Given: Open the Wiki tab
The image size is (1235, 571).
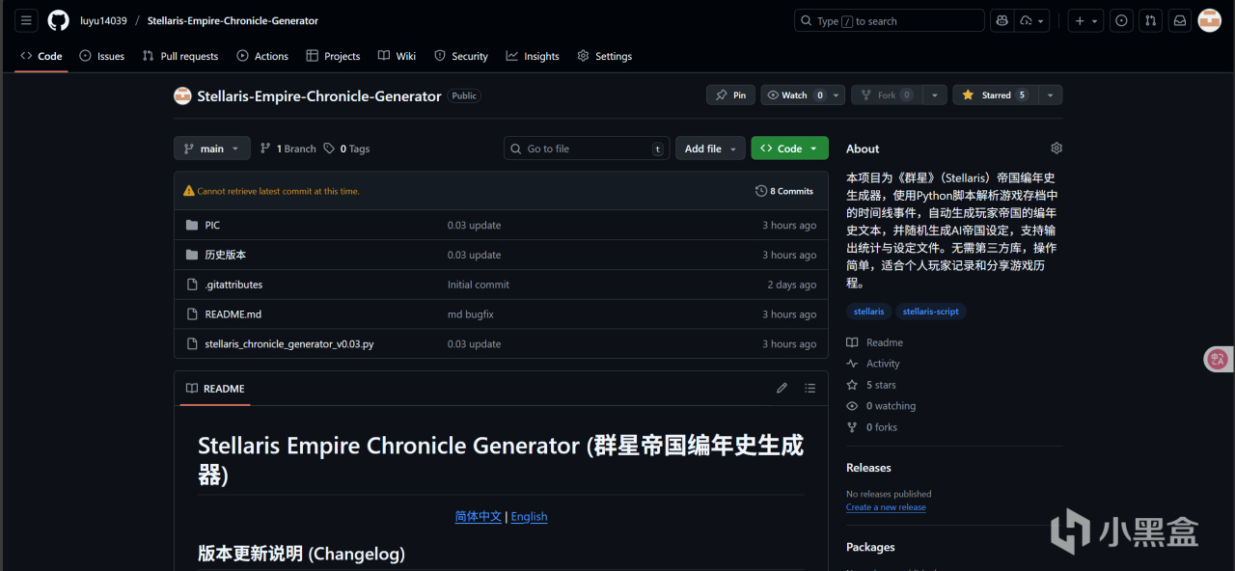Looking at the screenshot, I should tap(398, 56).
